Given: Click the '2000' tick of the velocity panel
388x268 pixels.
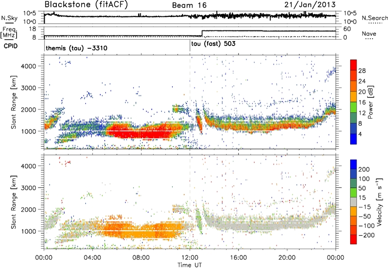Looking at the screenshot, I should click(29, 209).
